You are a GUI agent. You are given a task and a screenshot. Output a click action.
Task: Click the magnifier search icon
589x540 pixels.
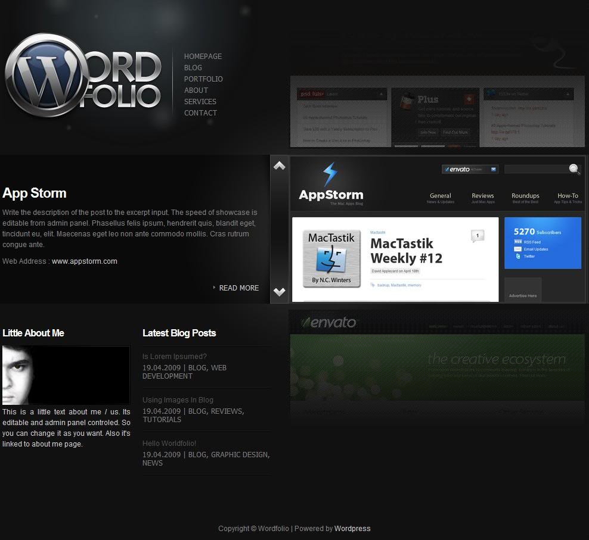click(574, 169)
